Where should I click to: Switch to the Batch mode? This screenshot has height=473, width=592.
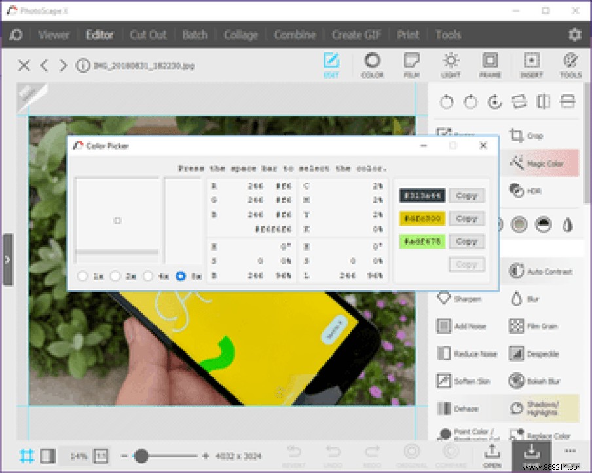point(194,35)
